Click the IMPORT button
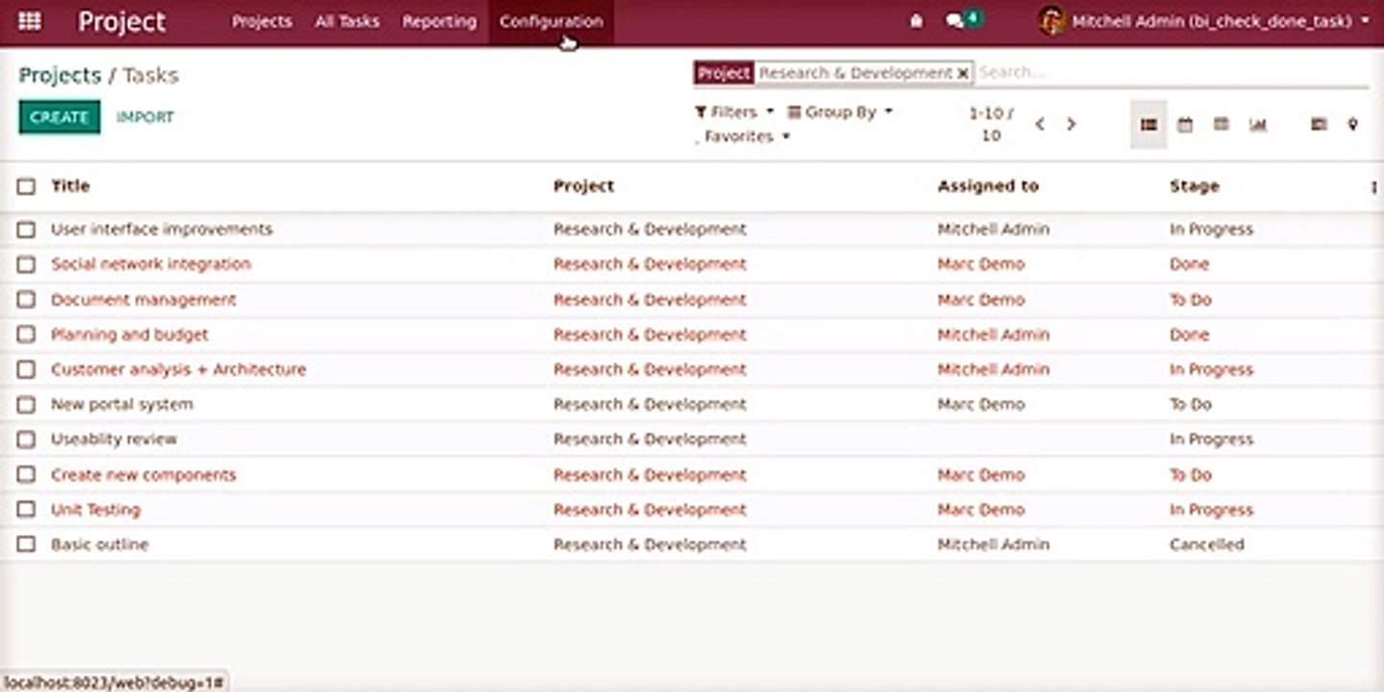Viewport: 1384px width, 692px height. pyautogui.click(x=145, y=117)
